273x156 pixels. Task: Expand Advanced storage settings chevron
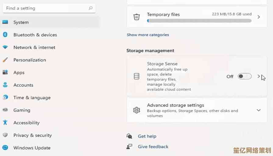click(259, 110)
